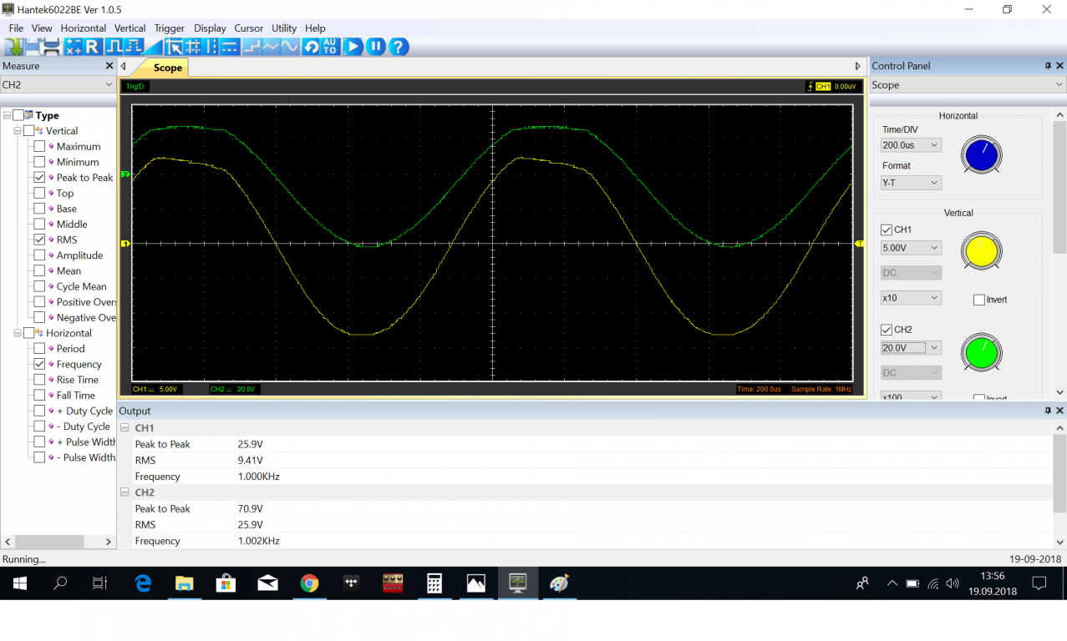Viewport: 1067px width, 641px height.
Task: Enable the Maximum measurement checkbox
Action: 39,147
